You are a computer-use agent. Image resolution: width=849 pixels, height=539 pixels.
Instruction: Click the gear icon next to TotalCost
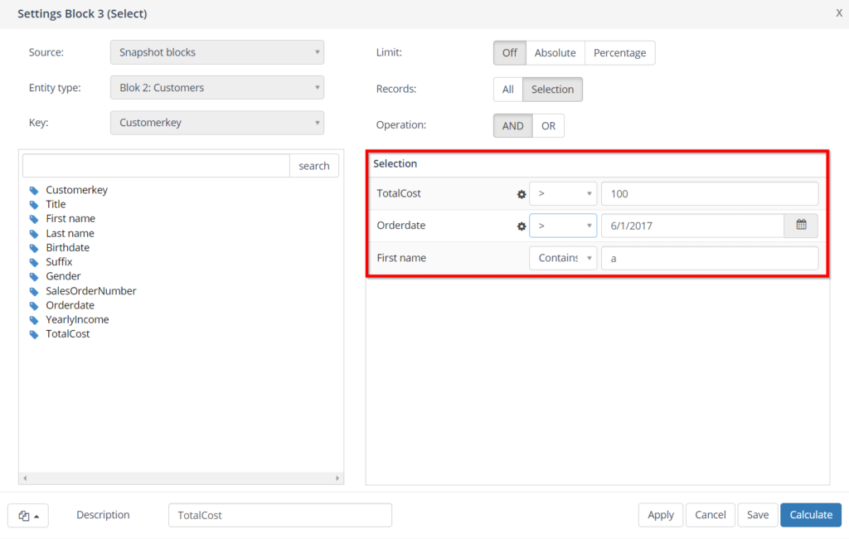coord(522,194)
